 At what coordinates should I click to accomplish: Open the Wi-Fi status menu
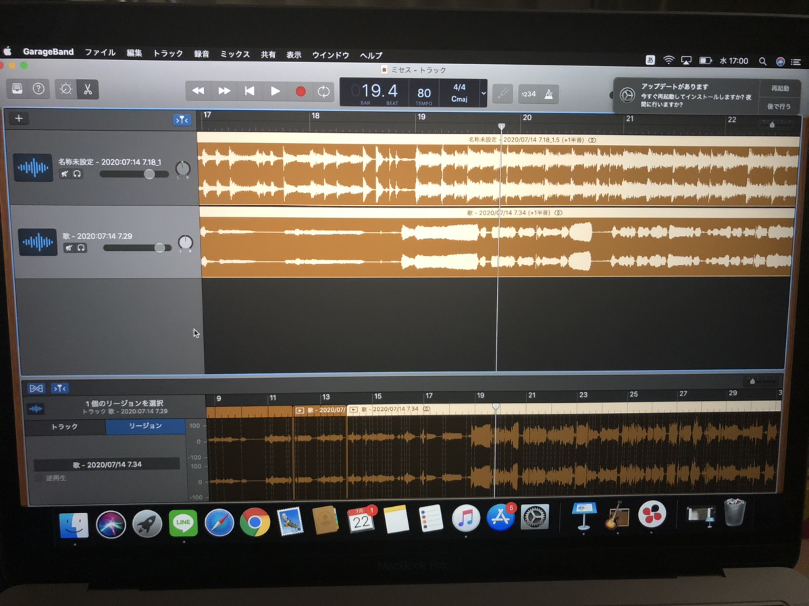pos(668,60)
